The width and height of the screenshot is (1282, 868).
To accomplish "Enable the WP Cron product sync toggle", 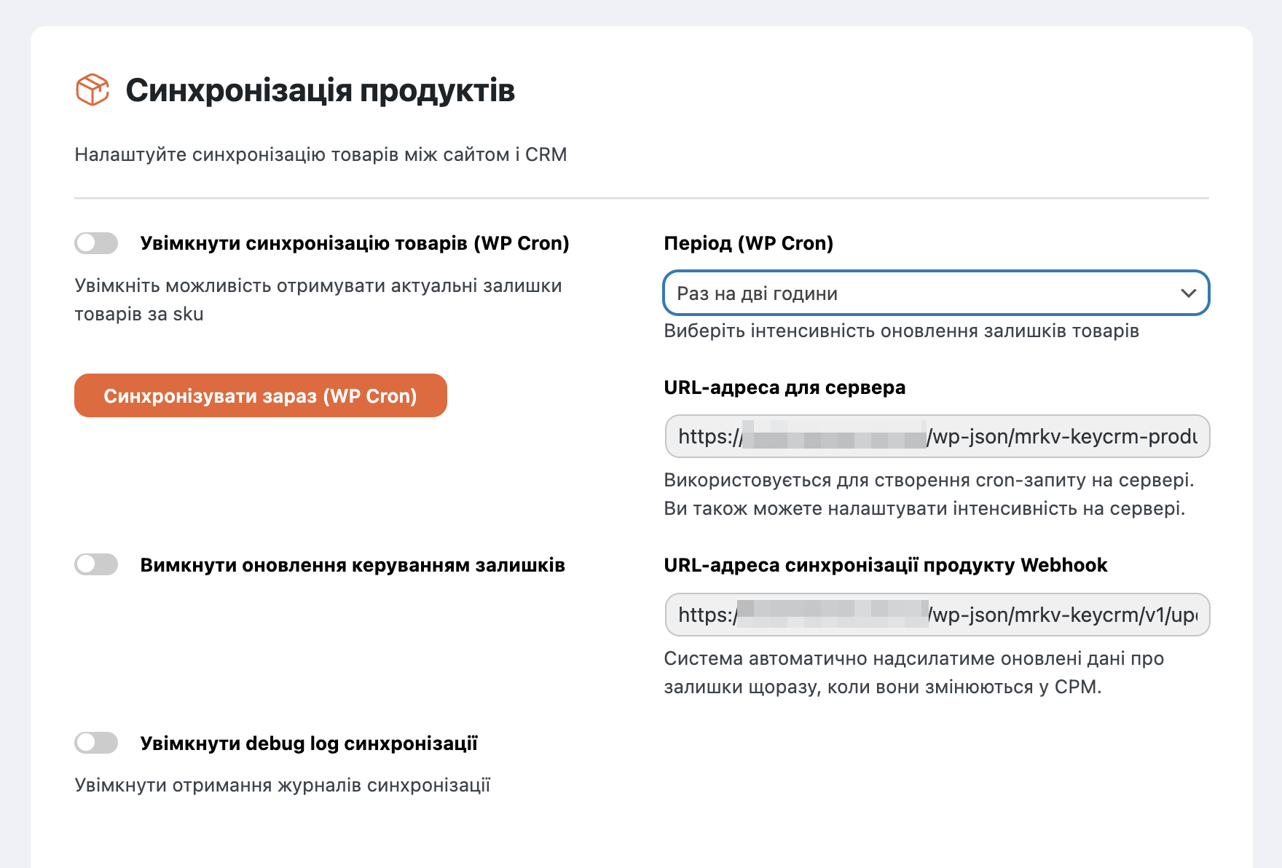I will [96, 243].
